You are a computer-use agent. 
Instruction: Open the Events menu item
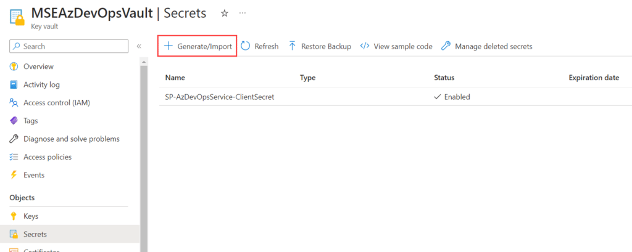click(x=34, y=175)
